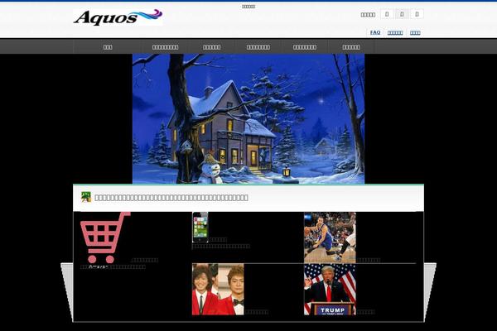This screenshot has height=331, width=497.
Task: Select the smartphone thumbnail
Action: (200, 227)
